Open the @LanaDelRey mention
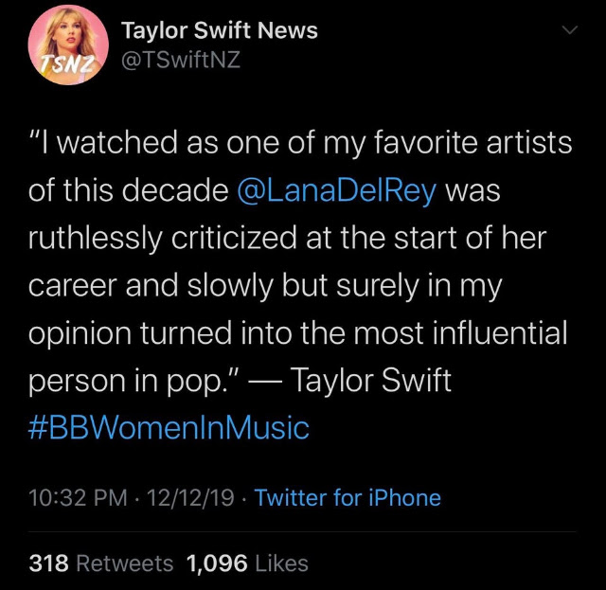This screenshot has width=606, height=590. (337, 190)
